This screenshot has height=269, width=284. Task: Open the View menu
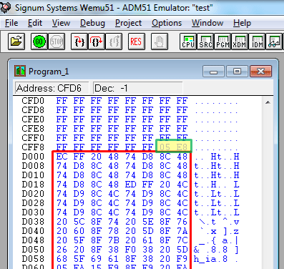tap(61, 23)
